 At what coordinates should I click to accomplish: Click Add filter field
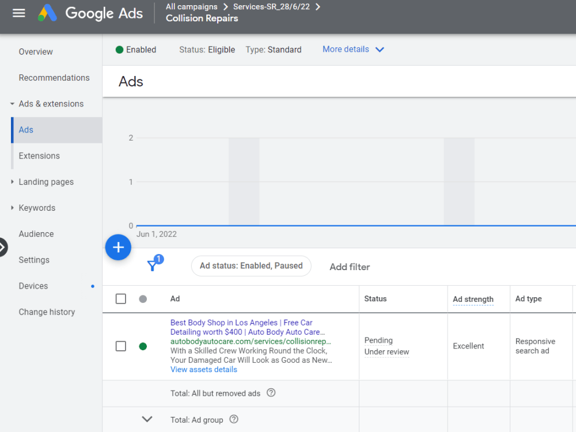350,267
